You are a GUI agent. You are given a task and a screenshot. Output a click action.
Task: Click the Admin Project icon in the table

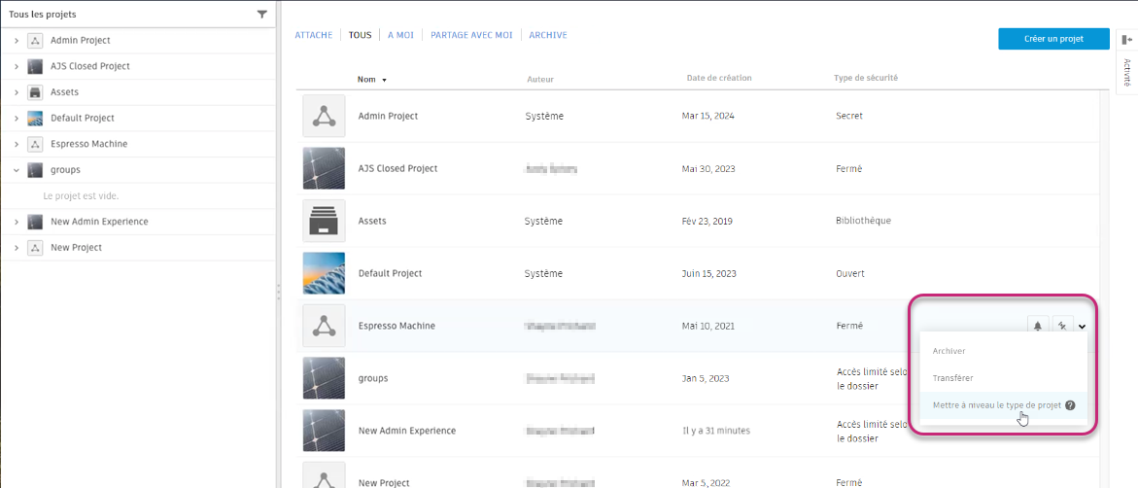pyautogui.click(x=324, y=116)
